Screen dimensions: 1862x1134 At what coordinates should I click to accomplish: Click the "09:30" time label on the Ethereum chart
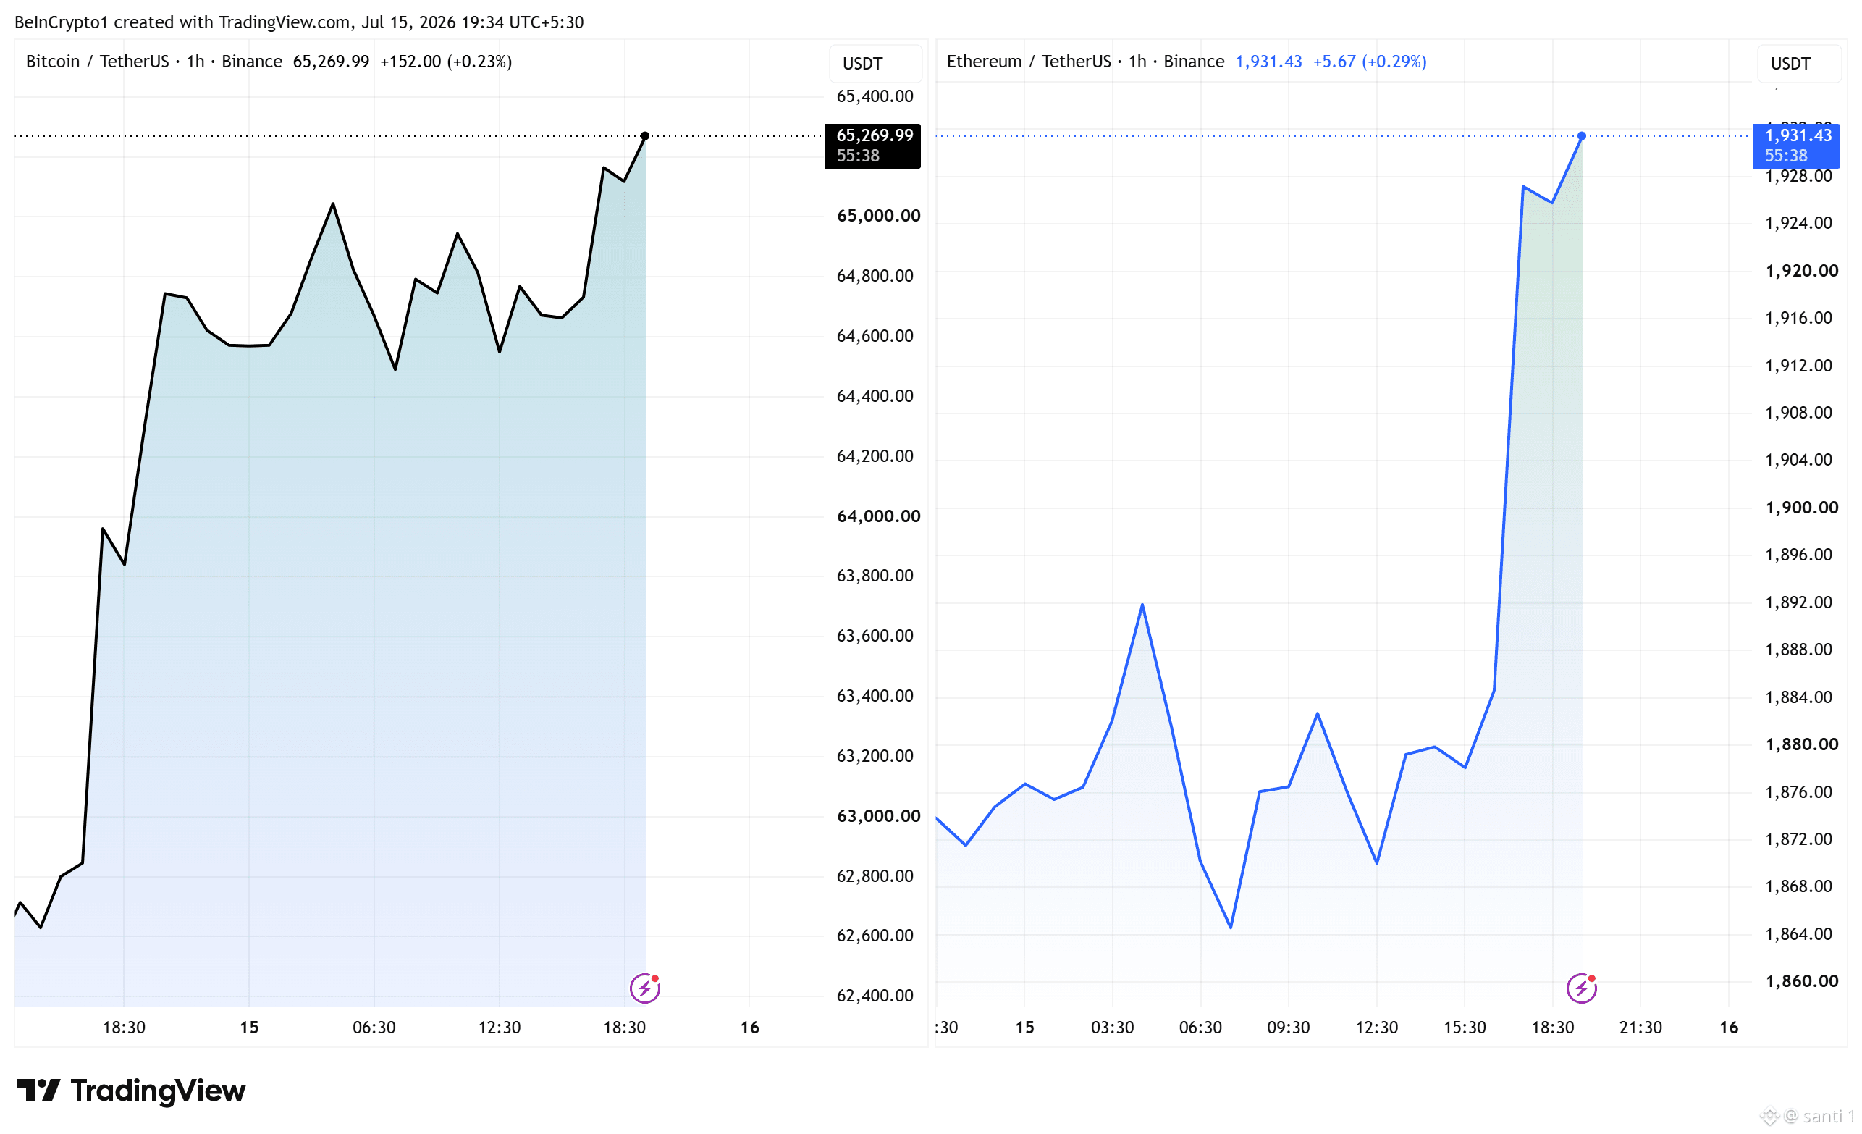point(1289,1028)
